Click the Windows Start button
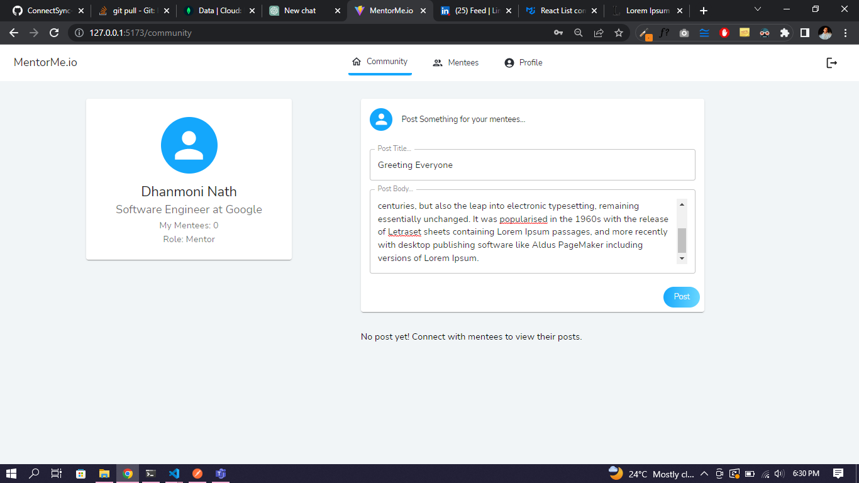This screenshot has height=483, width=859. (12, 474)
